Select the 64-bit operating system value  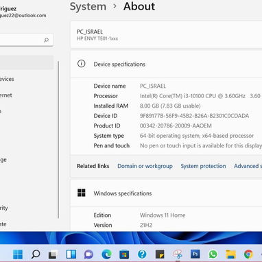point(197,136)
